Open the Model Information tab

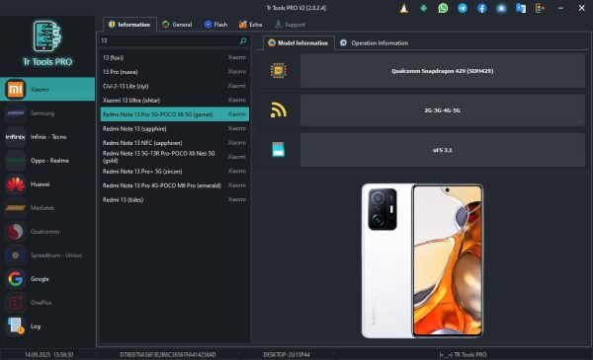coord(298,43)
